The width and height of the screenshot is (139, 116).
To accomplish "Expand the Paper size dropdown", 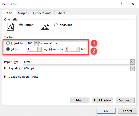I will click(x=132, y=62).
